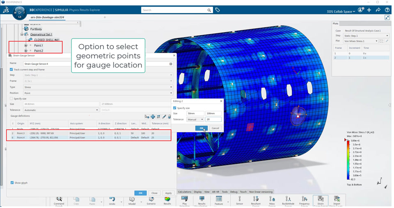Image resolution: width=394 pixels, height=208 pixels.
Task: Click the Command Search tool
Action: 59,201
